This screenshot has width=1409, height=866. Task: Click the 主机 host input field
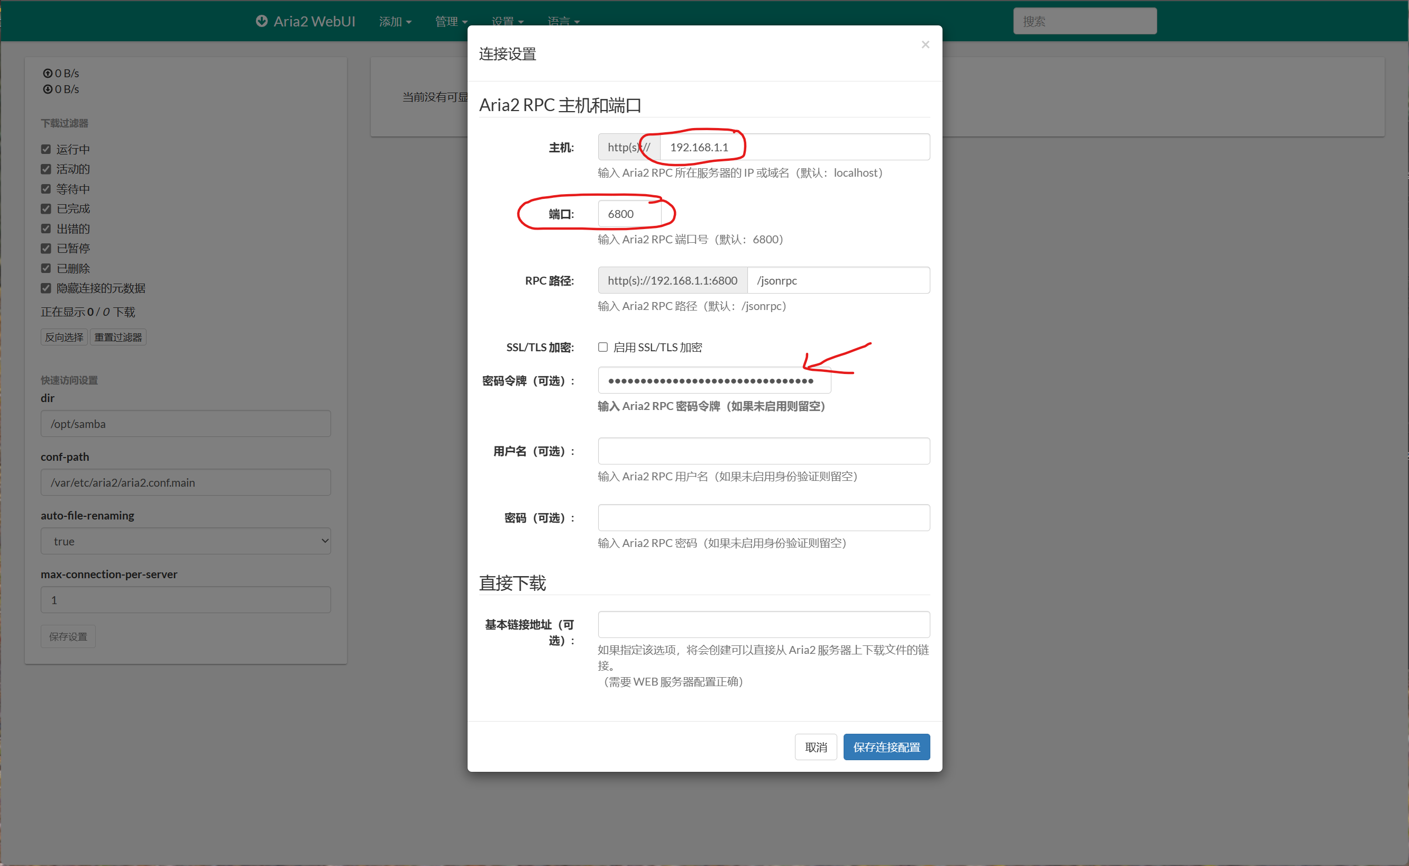[794, 147]
